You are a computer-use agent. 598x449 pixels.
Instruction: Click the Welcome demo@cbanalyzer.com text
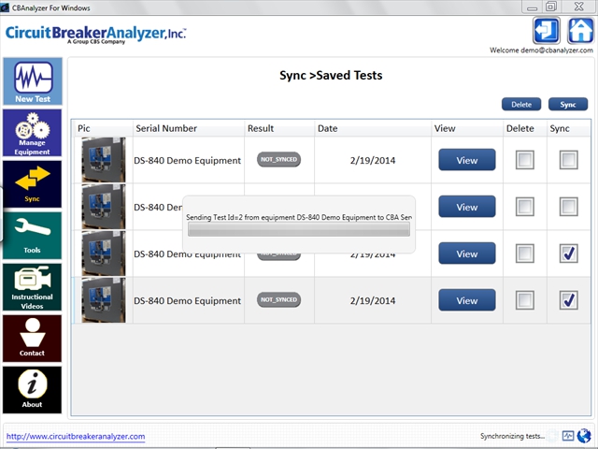click(541, 51)
